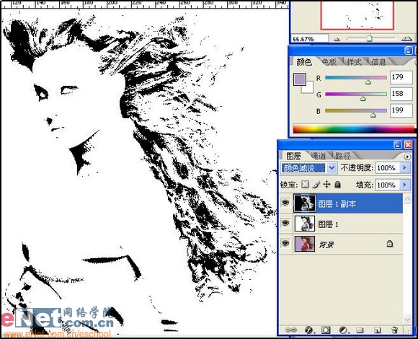Lock all padlock icon in 锁定 row
The width and height of the screenshot is (418, 339).
pos(337,185)
